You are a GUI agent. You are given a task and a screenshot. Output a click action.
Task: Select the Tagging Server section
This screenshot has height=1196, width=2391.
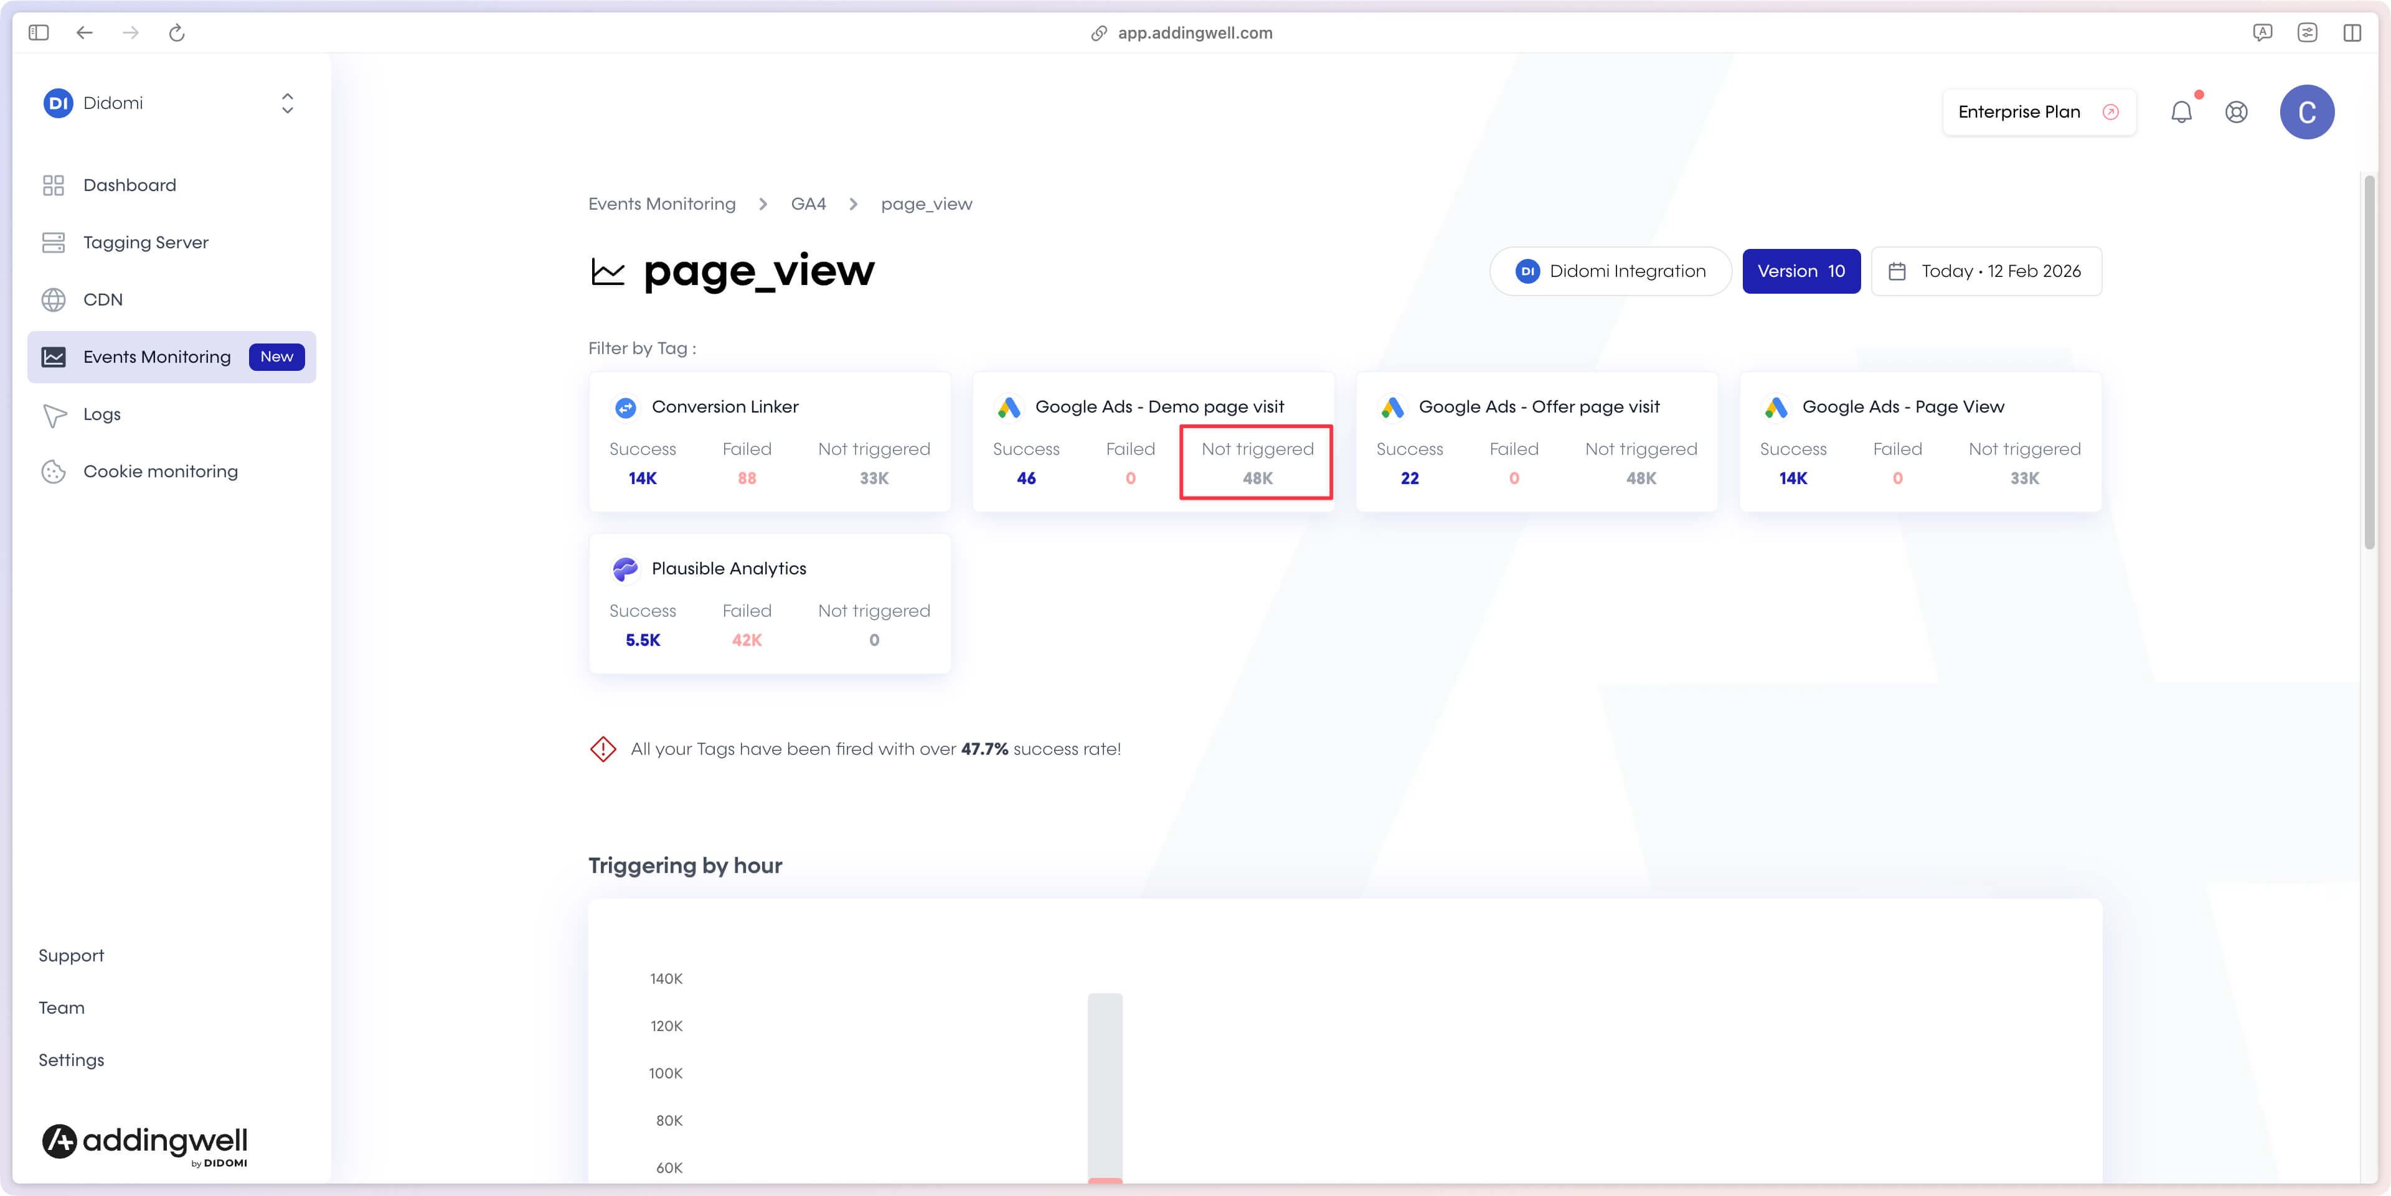[145, 242]
